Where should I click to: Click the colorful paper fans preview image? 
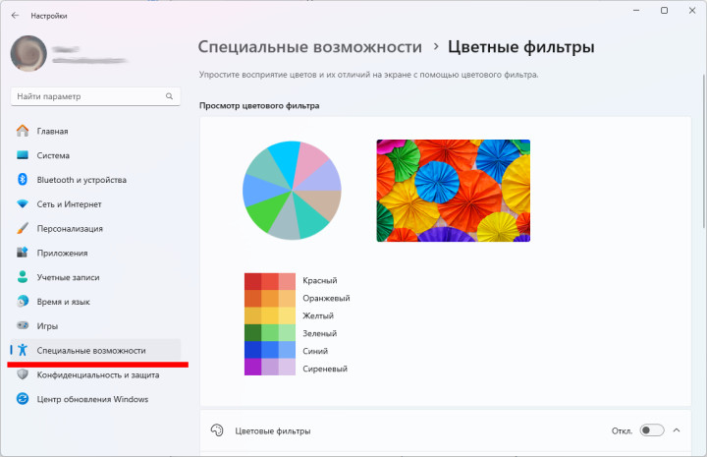[453, 190]
